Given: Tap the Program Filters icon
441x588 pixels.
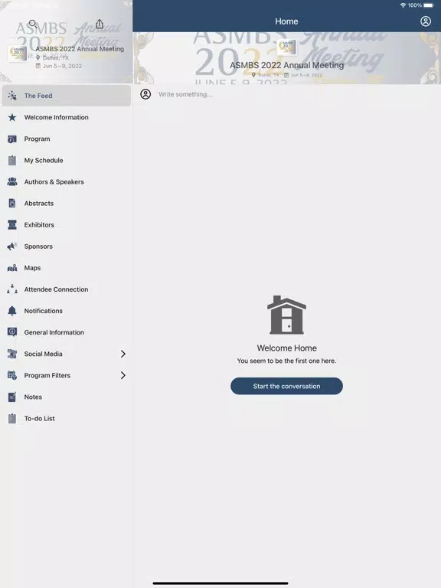Looking at the screenshot, I should (12, 375).
